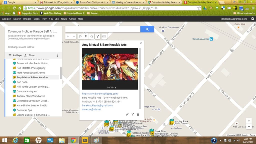
Task: Click Share in the map panel
Action: coord(29,55)
